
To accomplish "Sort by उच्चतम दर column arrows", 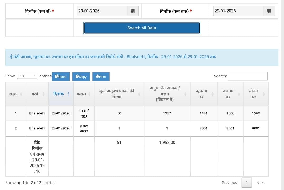I will click(x=239, y=94).
